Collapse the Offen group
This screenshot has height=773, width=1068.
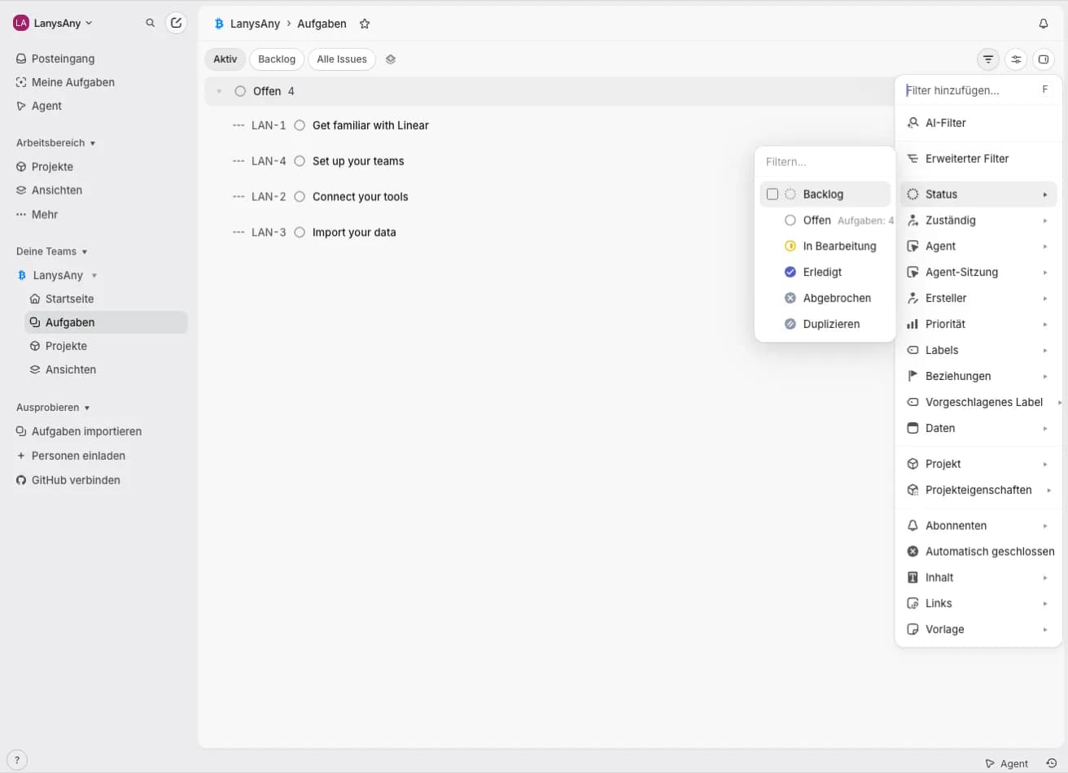click(219, 91)
